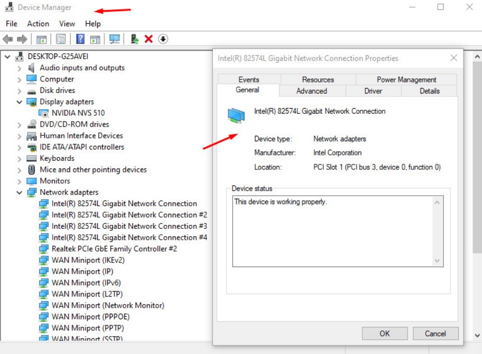Click Device status box scroll up arrow
The image size is (482, 354).
click(437, 202)
